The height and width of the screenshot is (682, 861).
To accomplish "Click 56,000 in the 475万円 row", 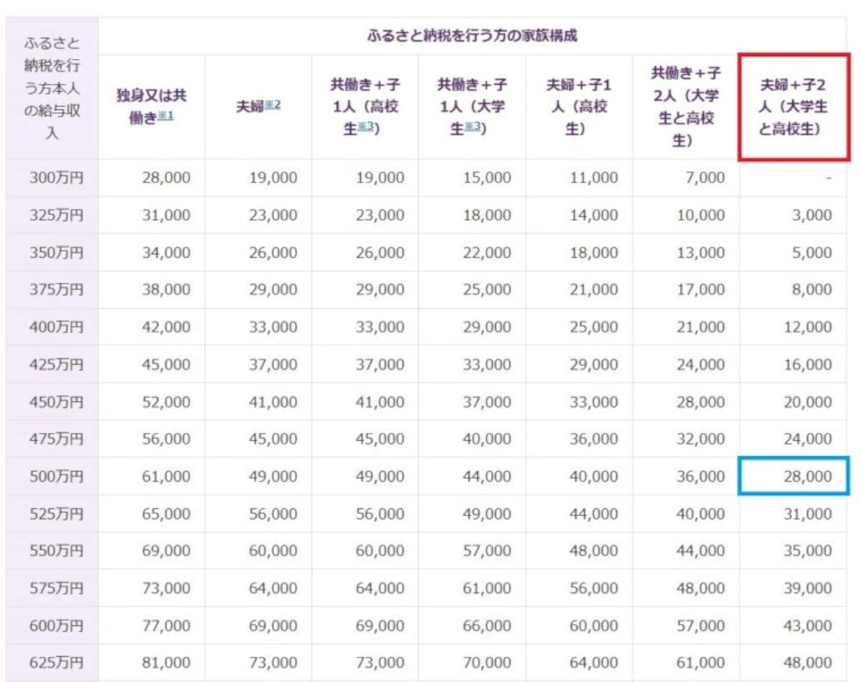I will 166,439.
